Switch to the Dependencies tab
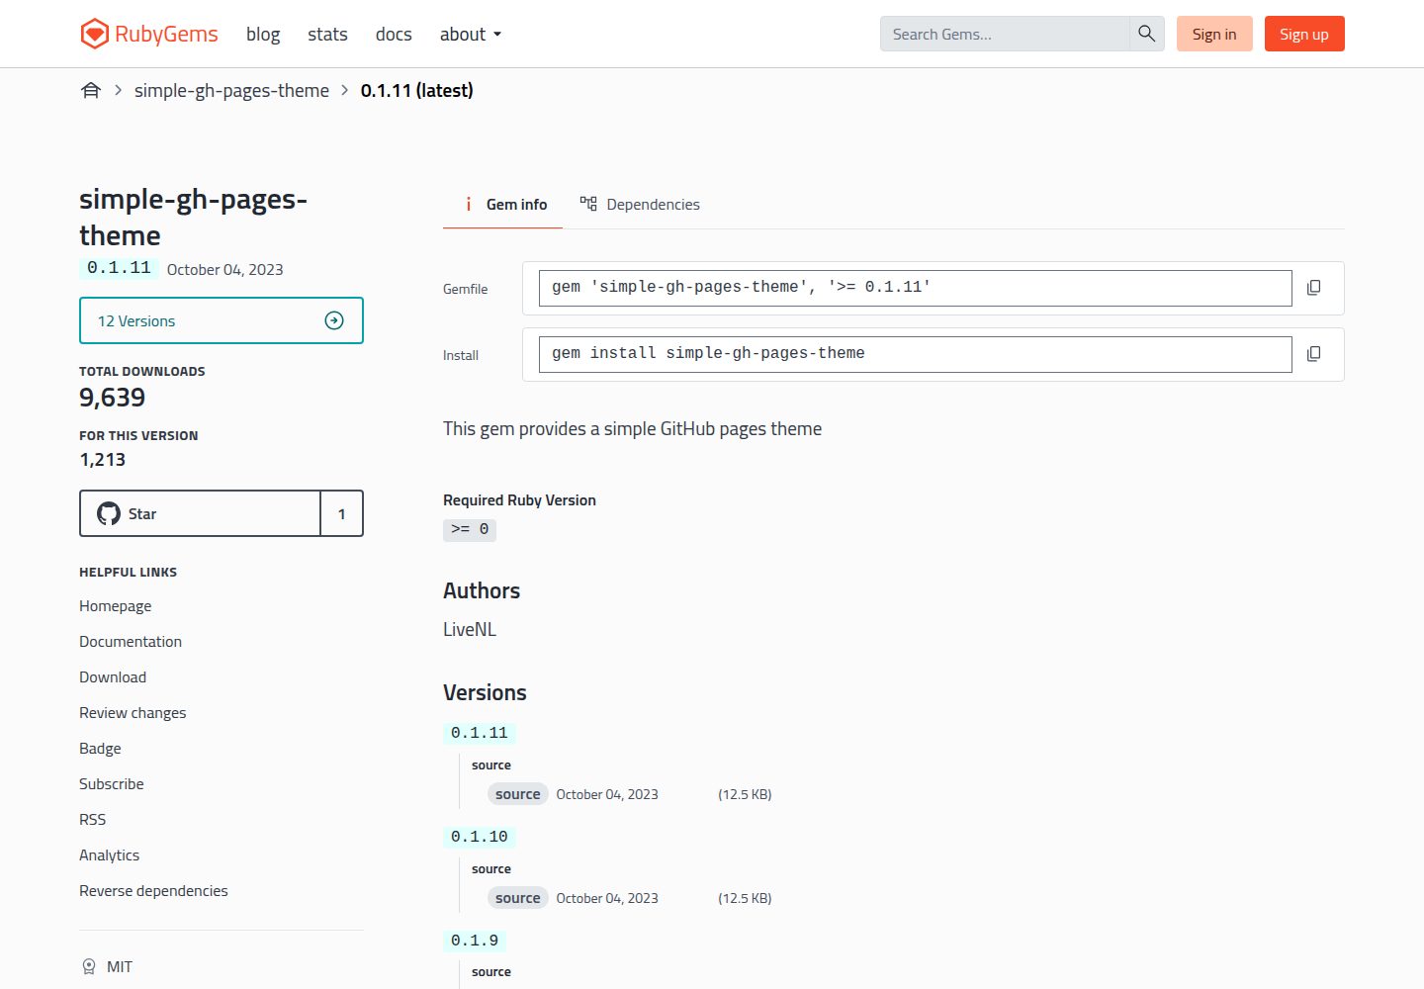This screenshot has width=1424, height=989. coord(640,204)
